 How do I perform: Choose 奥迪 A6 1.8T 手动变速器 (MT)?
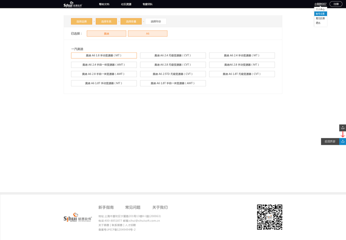coord(104,83)
